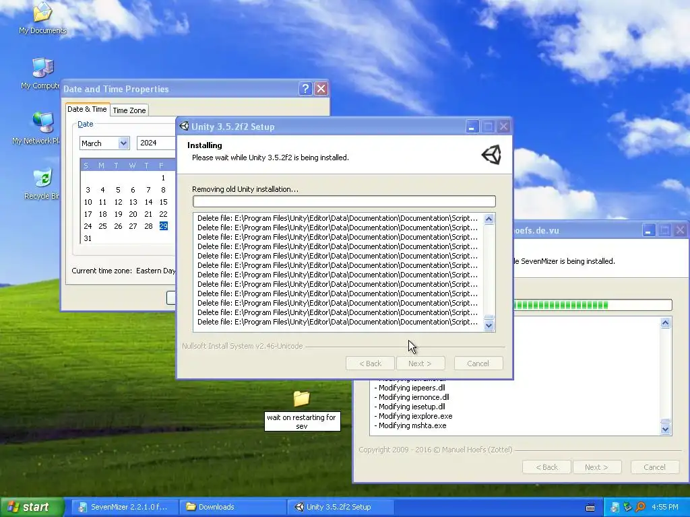This screenshot has height=517, width=690.
Task: Click the 'Current time zone' label text
Action: (x=102, y=271)
